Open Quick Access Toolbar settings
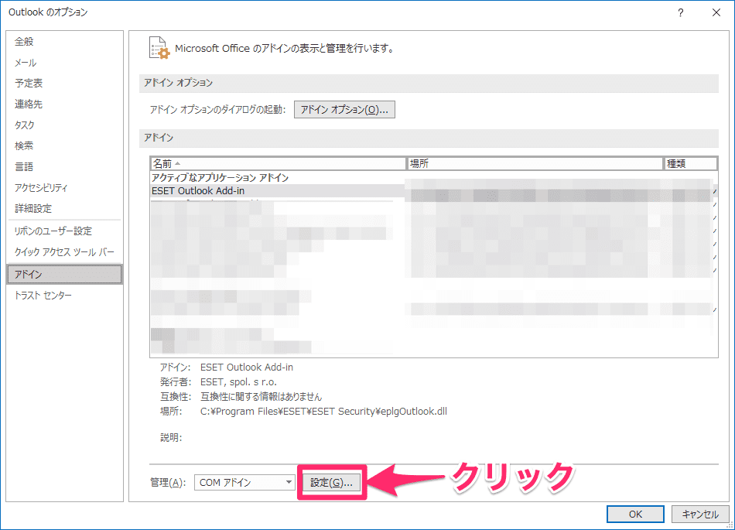735x530 pixels. coord(64,252)
